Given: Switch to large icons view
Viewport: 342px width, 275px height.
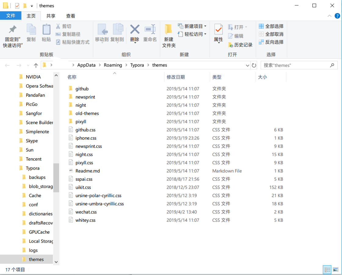Looking at the screenshot, I should click(x=336, y=270).
